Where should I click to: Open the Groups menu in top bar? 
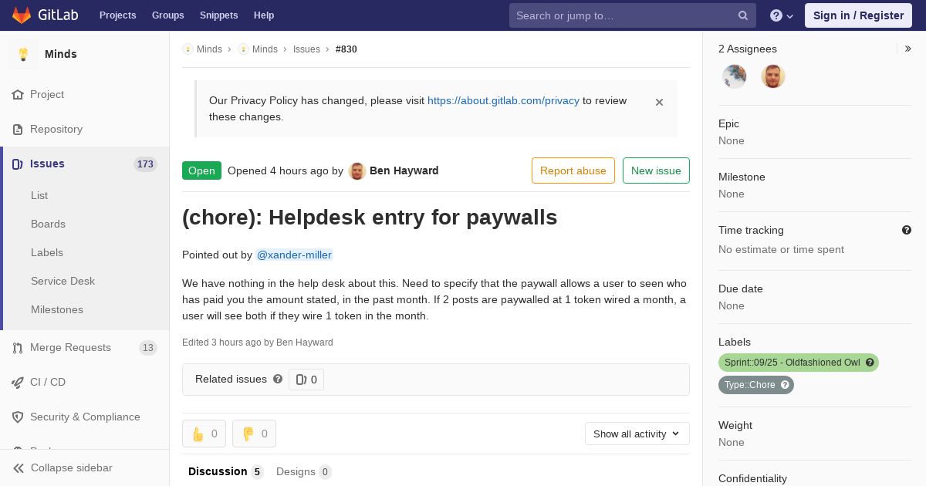[167, 15]
